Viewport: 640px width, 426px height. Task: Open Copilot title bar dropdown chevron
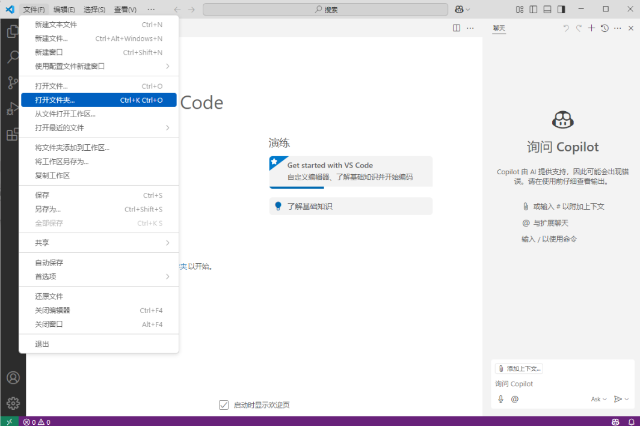click(x=468, y=10)
